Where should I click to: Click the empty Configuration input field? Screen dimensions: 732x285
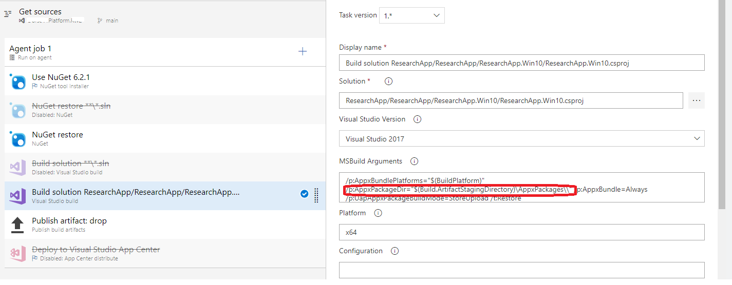pyautogui.click(x=522, y=270)
